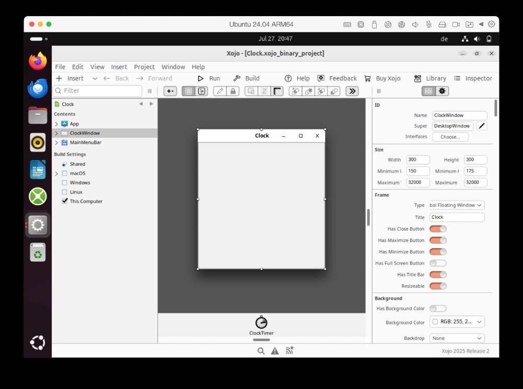
Task: Switch to code editor view icon
Action: (201, 91)
